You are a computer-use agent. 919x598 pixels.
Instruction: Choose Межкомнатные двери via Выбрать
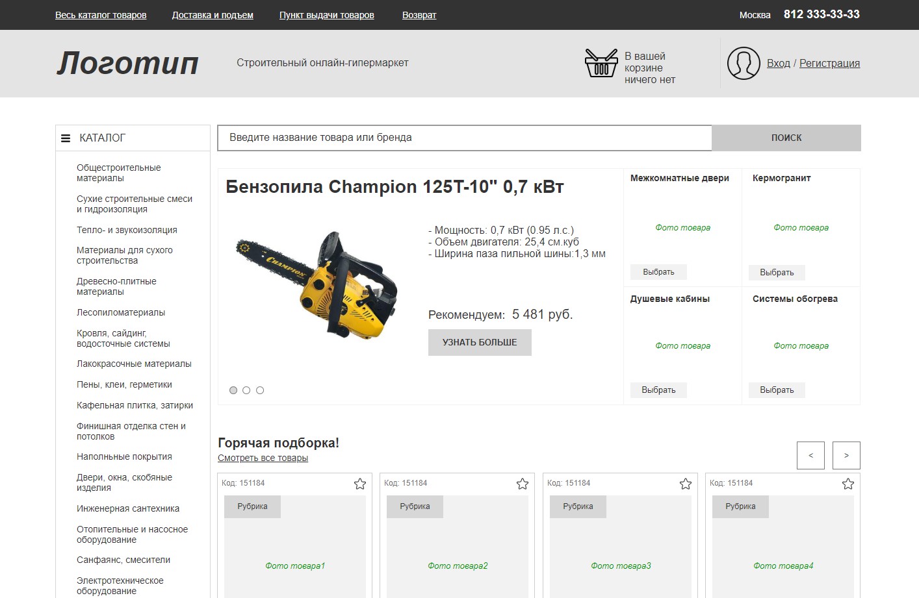click(x=658, y=272)
